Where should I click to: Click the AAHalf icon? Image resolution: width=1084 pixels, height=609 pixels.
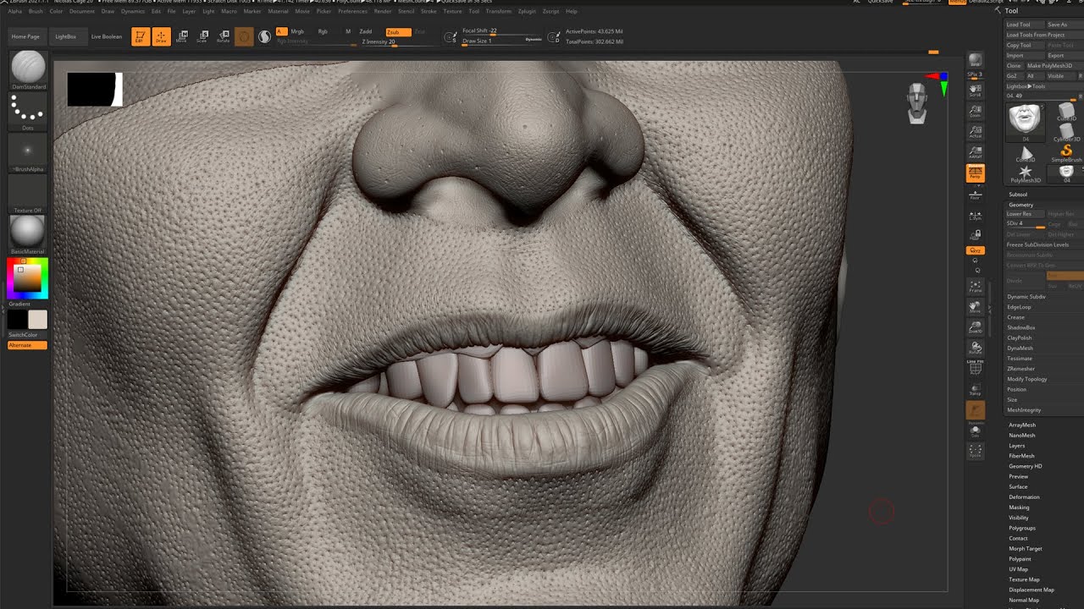tap(975, 151)
